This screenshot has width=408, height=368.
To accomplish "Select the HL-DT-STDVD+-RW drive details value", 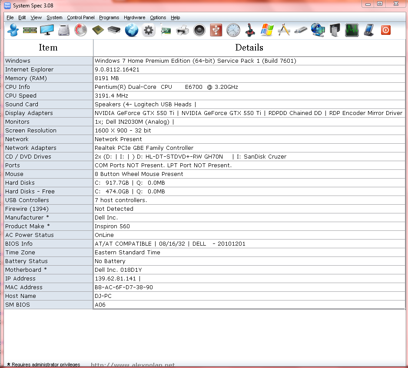I will (190, 156).
